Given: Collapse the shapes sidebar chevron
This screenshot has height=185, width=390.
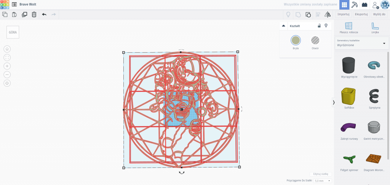Looking at the screenshot, I should coord(334,102).
